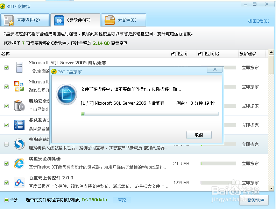Switch to C盘软件(47) tab
This screenshot has height=209, width=276.
(75, 20)
